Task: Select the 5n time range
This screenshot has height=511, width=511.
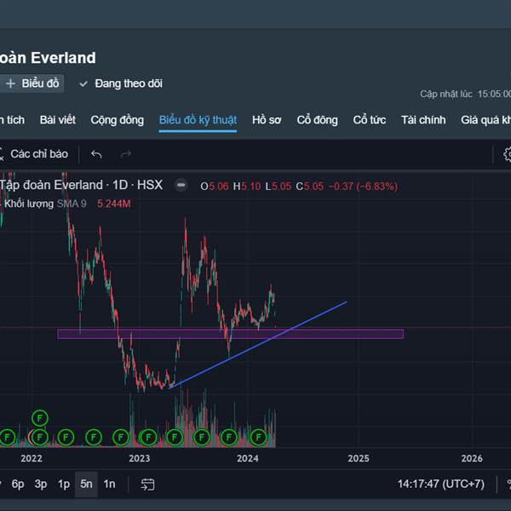Action: coord(86,484)
